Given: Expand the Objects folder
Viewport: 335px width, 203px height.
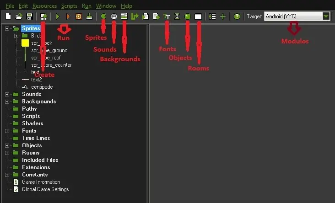Looking at the screenshot, I should coord(7,145).
